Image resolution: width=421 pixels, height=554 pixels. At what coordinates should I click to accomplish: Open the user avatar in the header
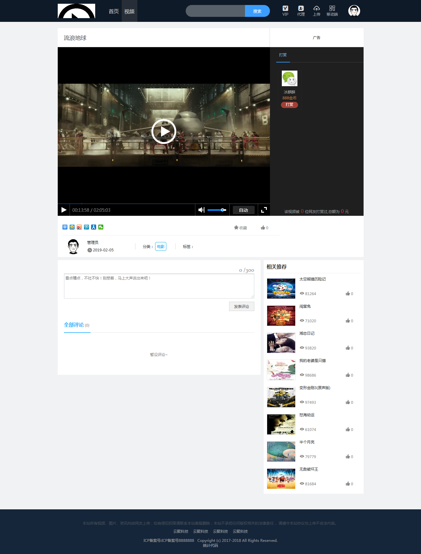point(354,11)
